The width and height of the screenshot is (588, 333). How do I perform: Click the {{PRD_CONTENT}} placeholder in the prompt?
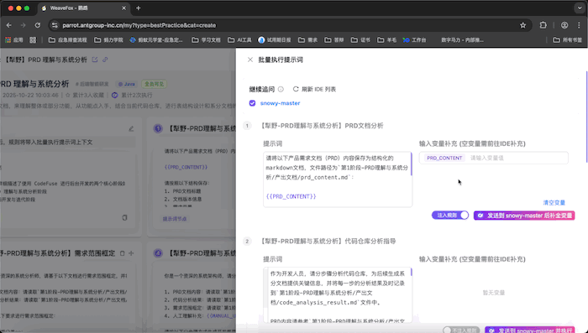291,196
